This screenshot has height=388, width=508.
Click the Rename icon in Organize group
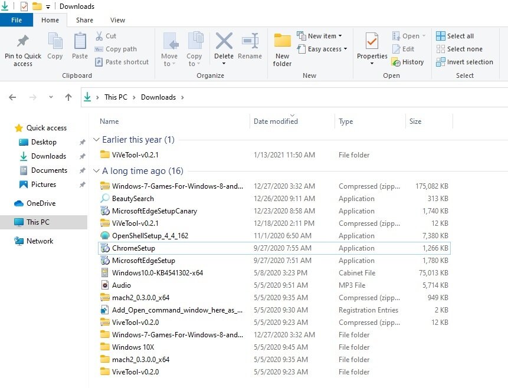point(250,41)
